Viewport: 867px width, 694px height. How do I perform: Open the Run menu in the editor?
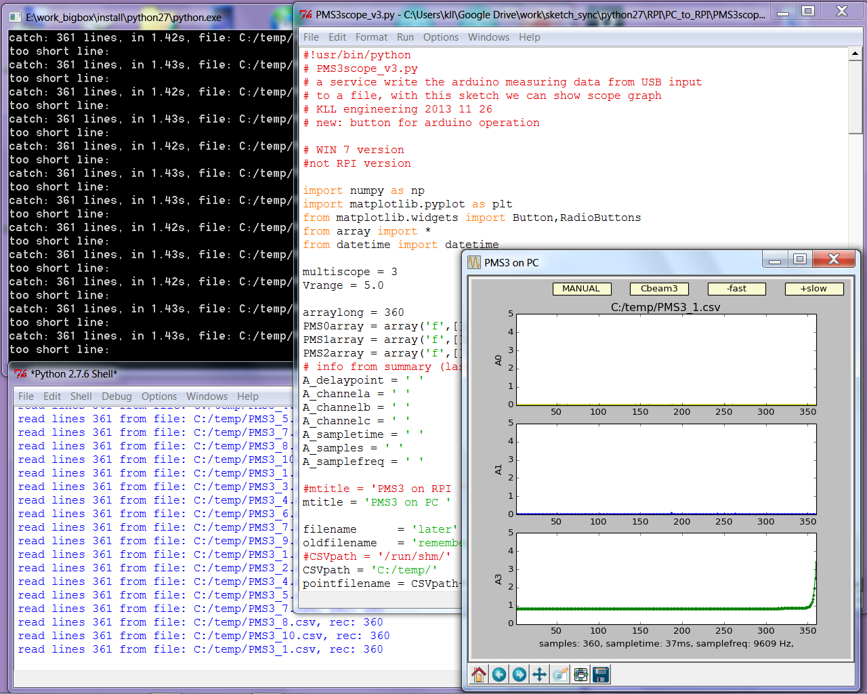(405, 37)
